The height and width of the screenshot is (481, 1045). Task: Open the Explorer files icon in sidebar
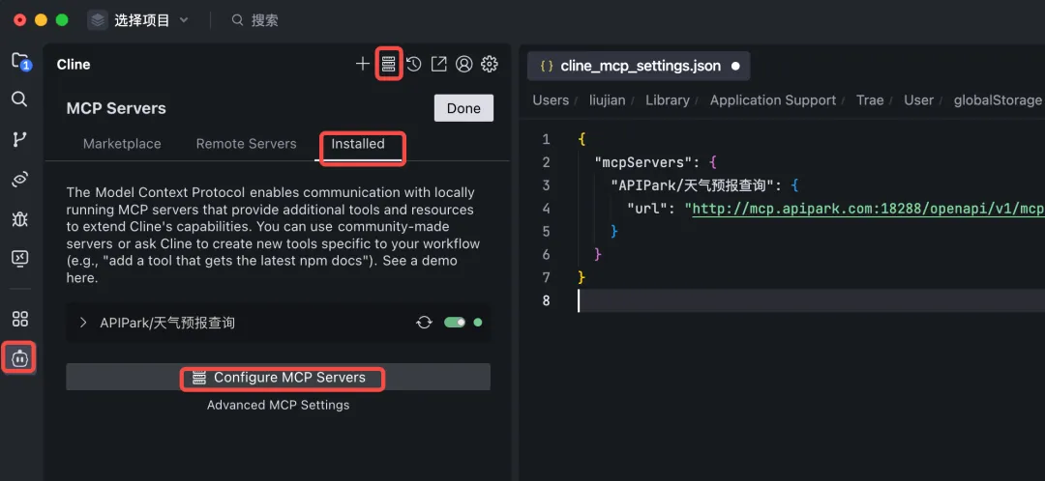click(x=20, y=62)
